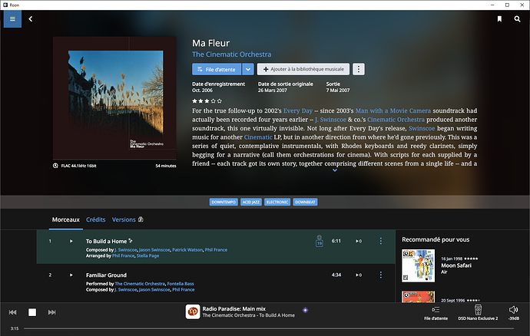Select the ELECTRONIC genre tag

click(x=277, y=202)
